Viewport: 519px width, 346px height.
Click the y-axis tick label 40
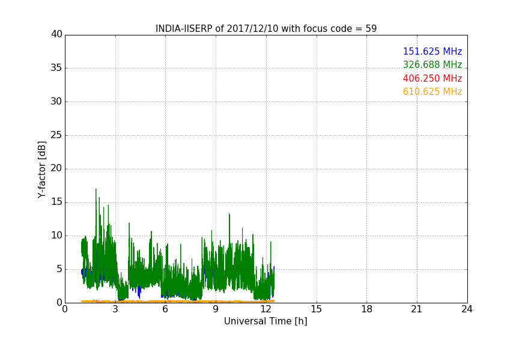(x=56, y=34)
